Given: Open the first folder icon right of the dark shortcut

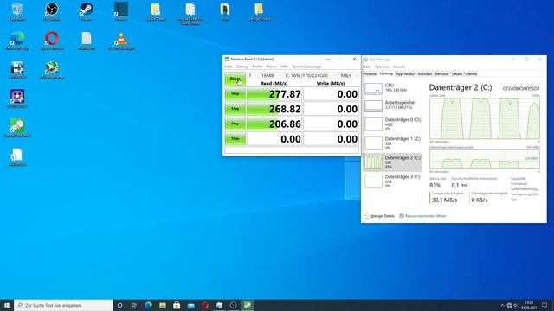Looking at the screenshot, I should tap(156, 11).
